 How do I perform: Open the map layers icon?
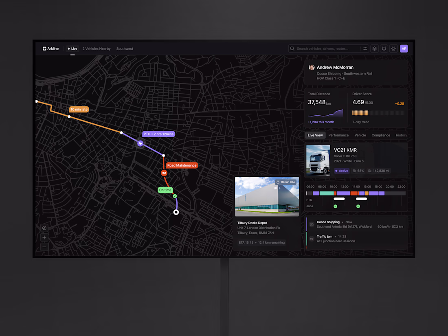coord(374,48)
